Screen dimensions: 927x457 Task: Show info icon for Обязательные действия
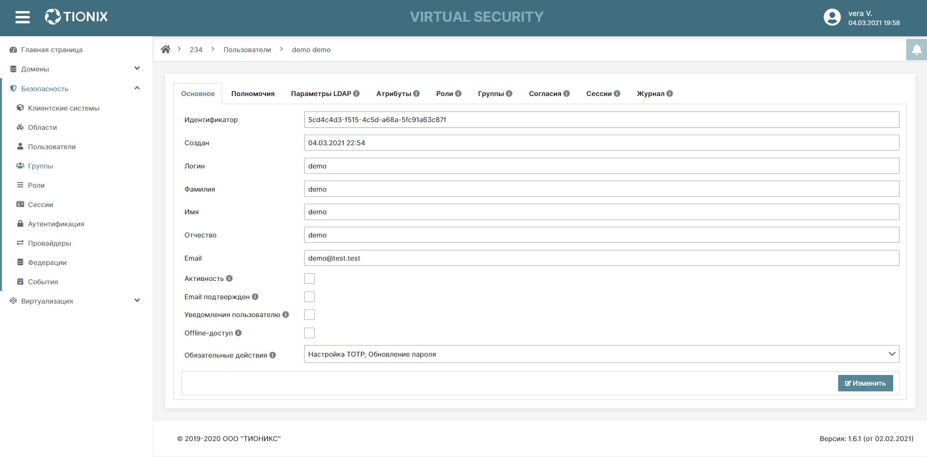click(273, 355)
